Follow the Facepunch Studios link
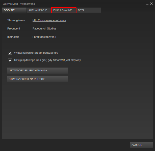Screen dimensions: 155x151 44,28
